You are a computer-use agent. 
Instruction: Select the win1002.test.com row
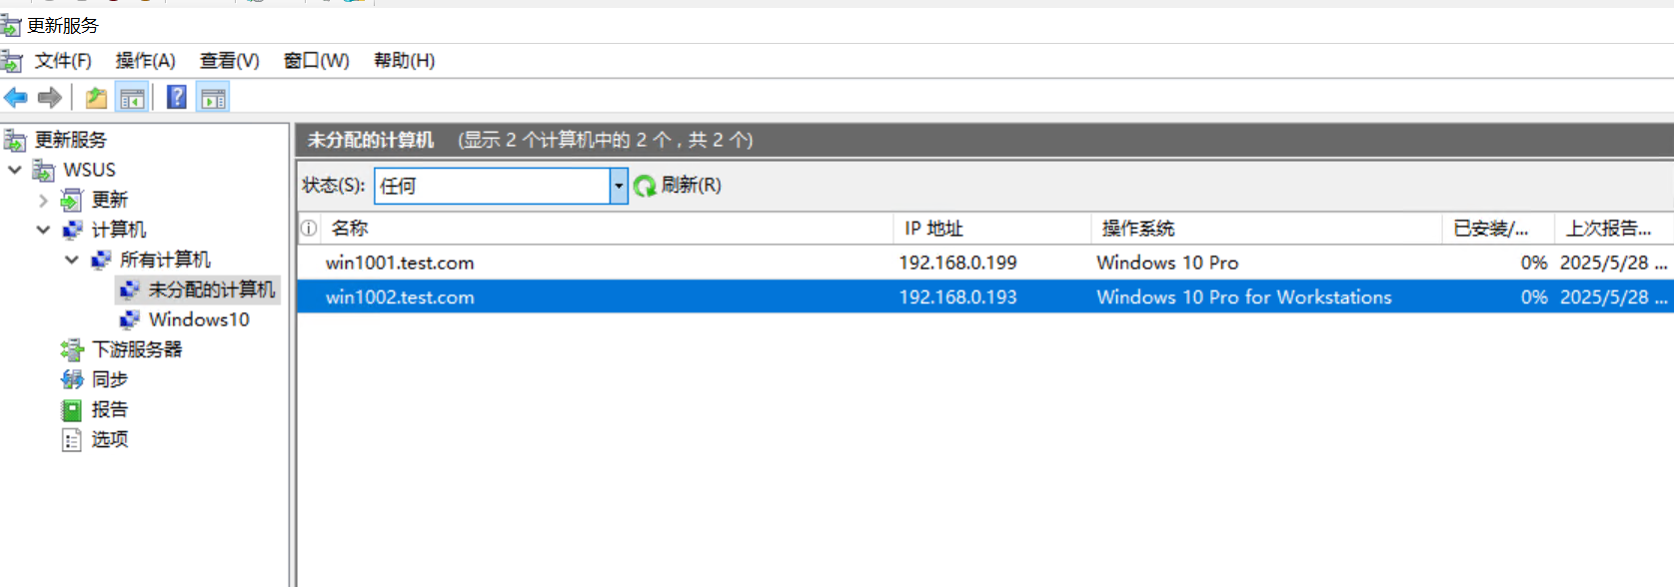click(985, 296)
